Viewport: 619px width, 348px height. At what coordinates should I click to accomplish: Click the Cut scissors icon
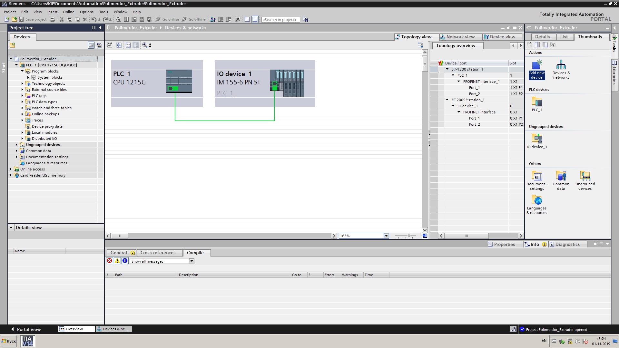[62, 19]
